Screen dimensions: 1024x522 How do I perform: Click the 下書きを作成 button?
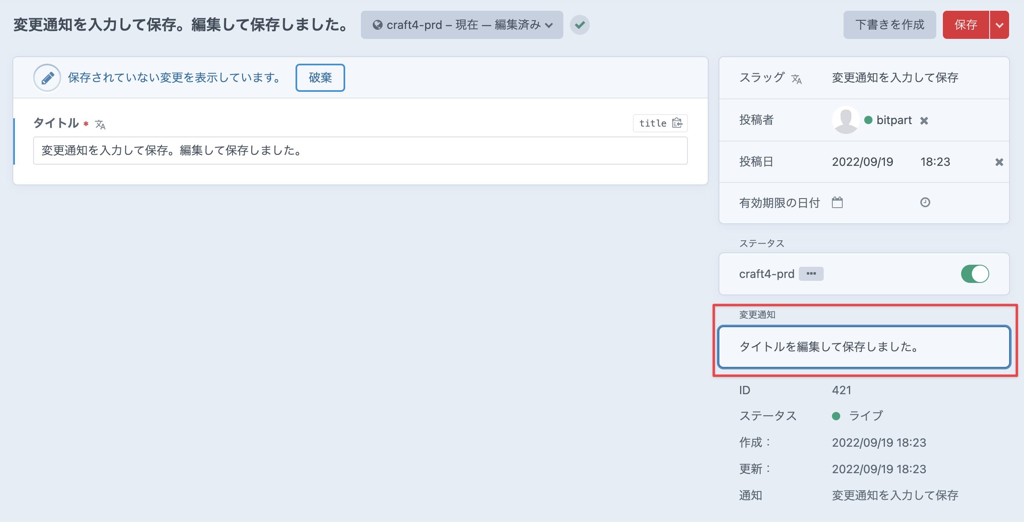tap(889, 25)
